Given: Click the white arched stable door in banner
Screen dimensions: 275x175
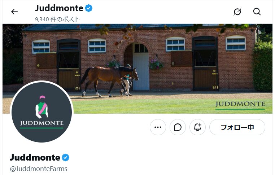Looking at the screenshot, I should (x=141, y=67).
